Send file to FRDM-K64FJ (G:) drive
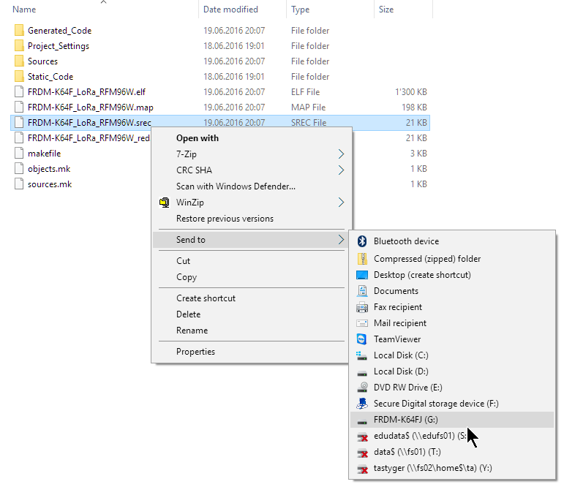575x487 pixels. [405, 420]
